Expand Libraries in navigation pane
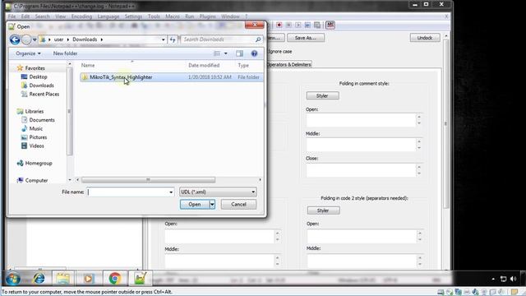 (35, 112)
